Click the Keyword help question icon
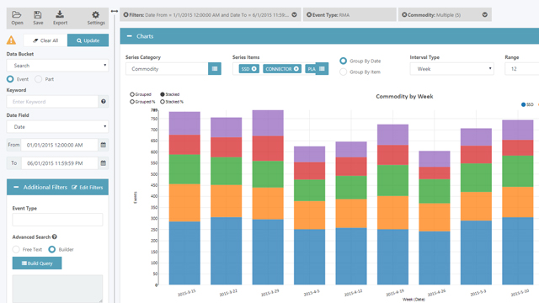 click(x=104, y=101)
